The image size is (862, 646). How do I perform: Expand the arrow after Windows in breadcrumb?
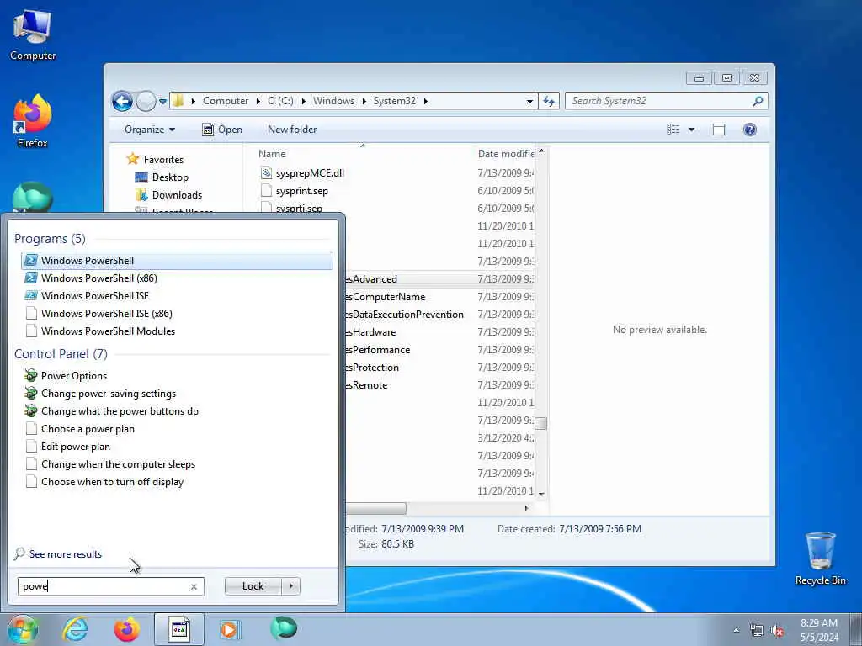pyautogui.click(x=364, y=101)
